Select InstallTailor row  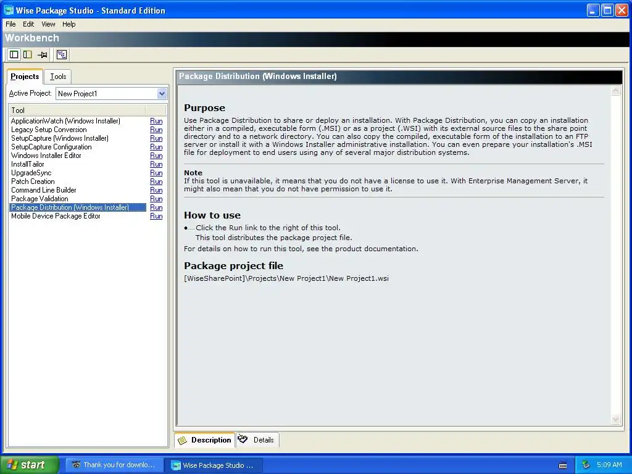pos(77,164)
